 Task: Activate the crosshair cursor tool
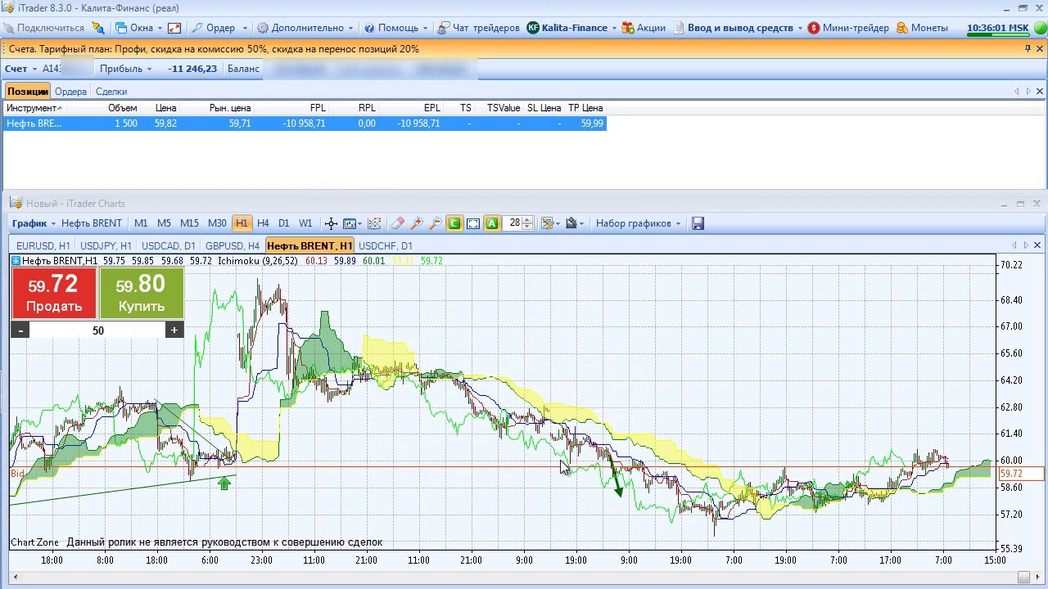(x=331, y=223)
